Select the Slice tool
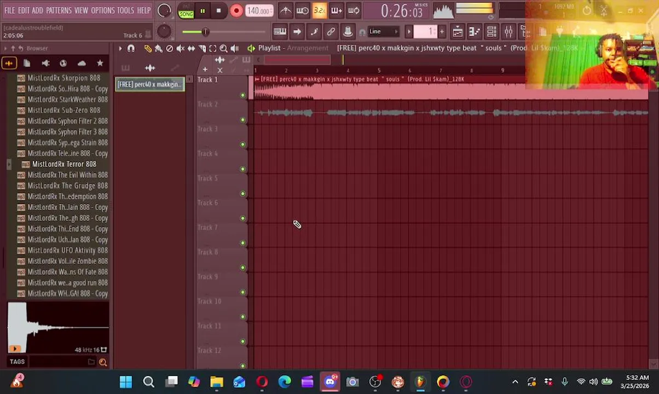The image size is (659, 394). 202,49
